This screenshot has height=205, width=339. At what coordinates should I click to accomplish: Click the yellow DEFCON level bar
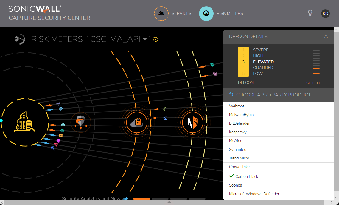coord(243,62)
